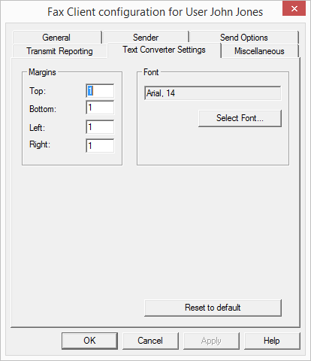The height and width of the screenshot is (361, 311).
Task: Click the dialog title bar text
Action: point(155,12)
